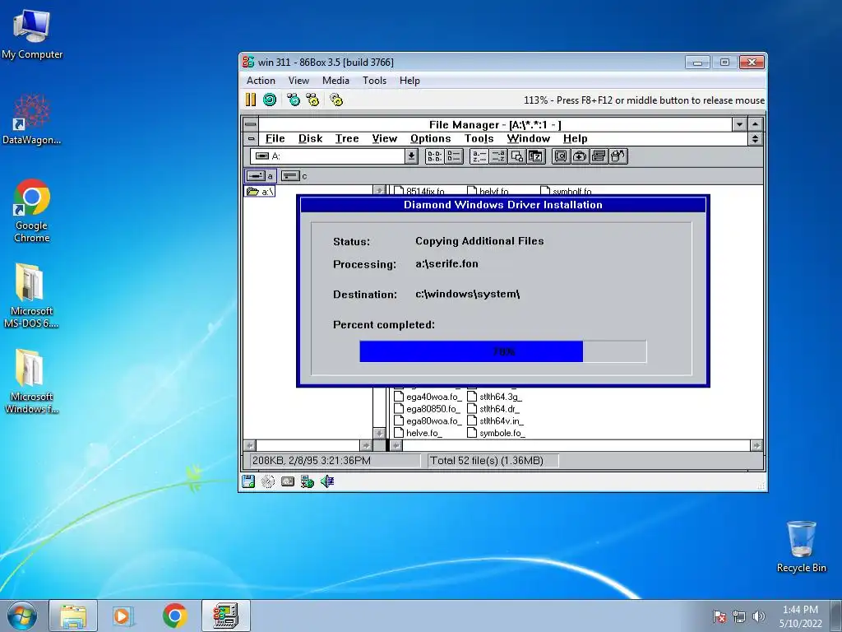Open File Manager File menu

(x=275, y=138)
